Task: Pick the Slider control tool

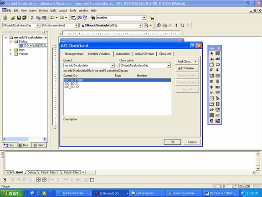Action: pyautogui.click(x=212, y=93)
